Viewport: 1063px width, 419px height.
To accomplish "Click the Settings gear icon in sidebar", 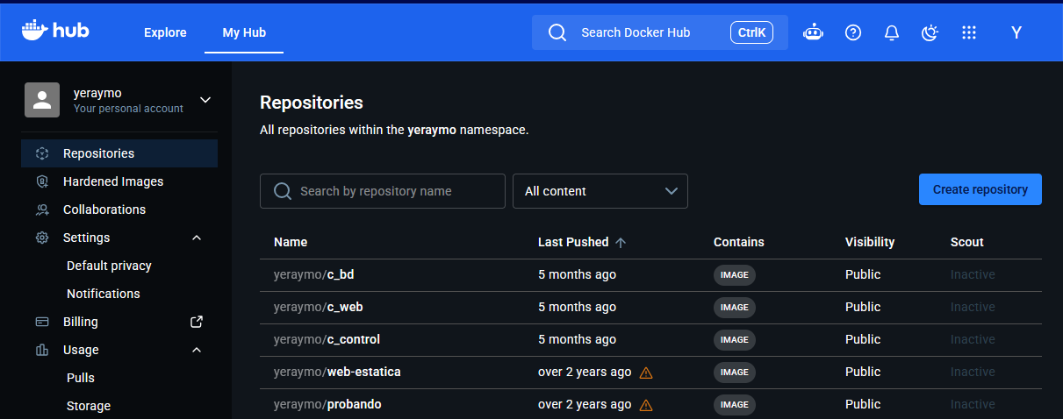I will pyautogui.click(x=41, y=238).
